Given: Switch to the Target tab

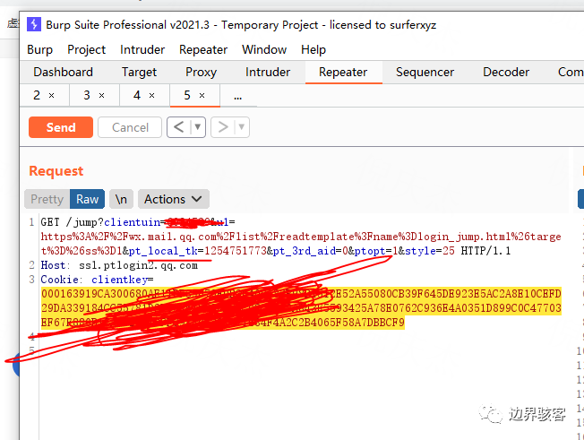Looking at the screenshot, I should point(139,72).
